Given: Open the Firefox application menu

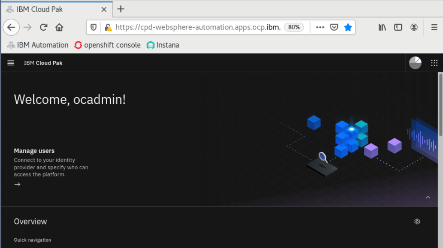Looking at the screenshot, I should coord(434,27).
